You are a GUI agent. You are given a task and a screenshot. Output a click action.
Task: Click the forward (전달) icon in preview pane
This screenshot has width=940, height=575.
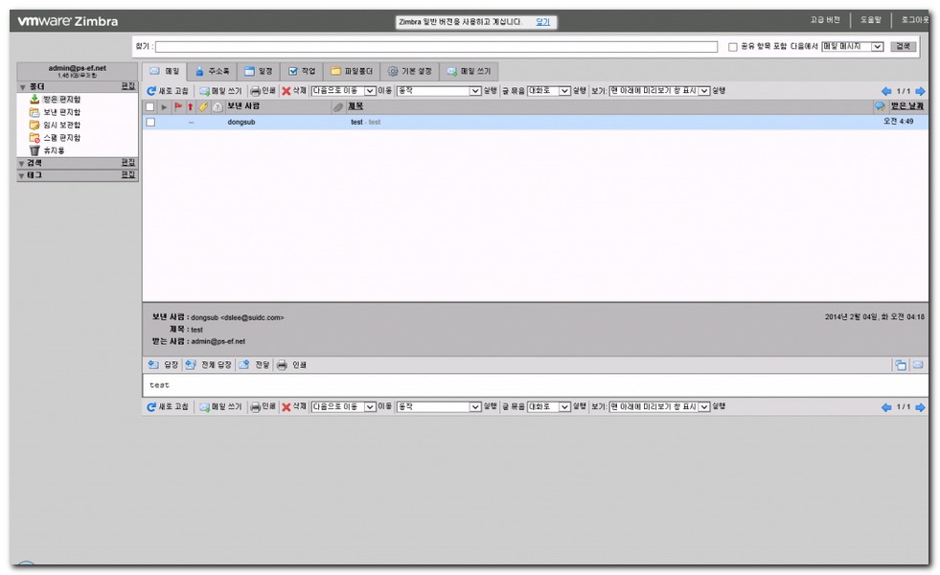click(244, 365)
